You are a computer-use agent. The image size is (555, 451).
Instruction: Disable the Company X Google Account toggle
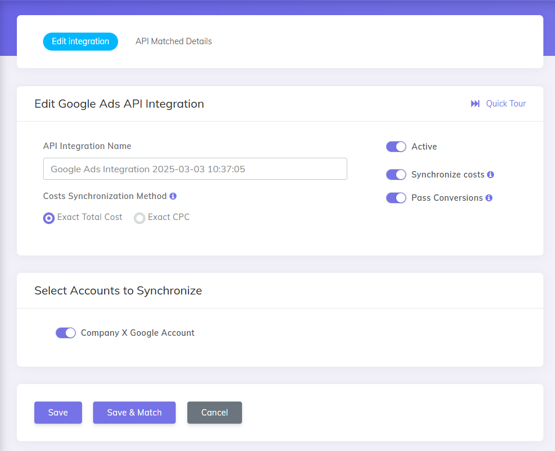pos(66,333)
